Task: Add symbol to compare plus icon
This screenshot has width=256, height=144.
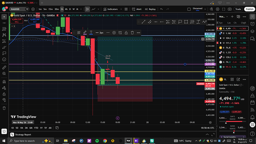Action: [x=33, y=9]
